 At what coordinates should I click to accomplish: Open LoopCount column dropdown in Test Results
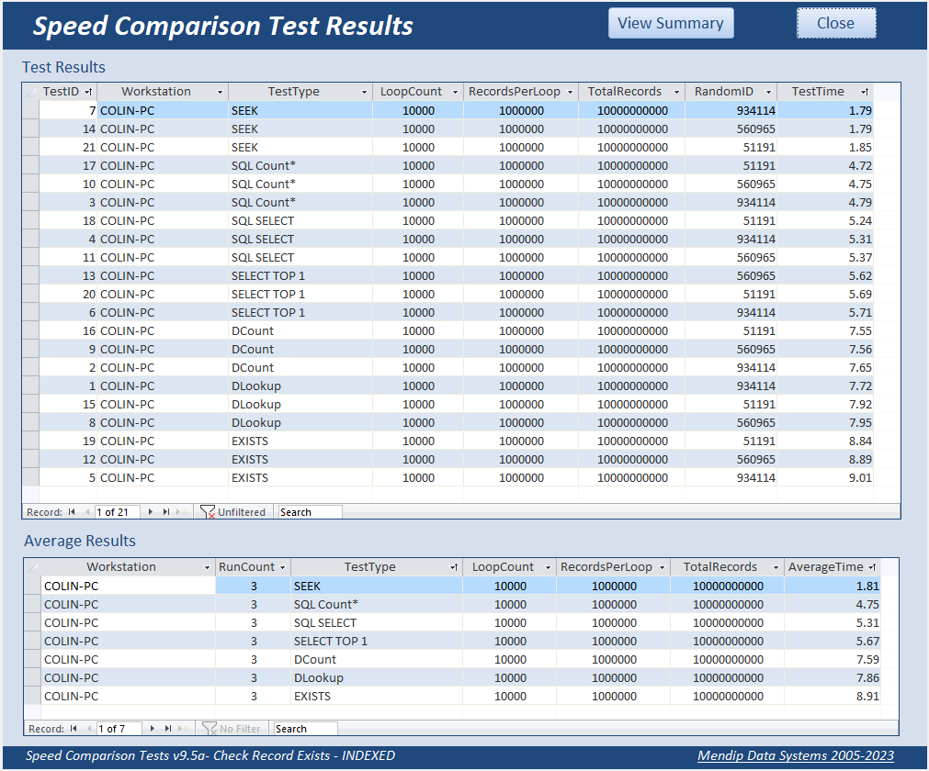click(x=455, y=92)
